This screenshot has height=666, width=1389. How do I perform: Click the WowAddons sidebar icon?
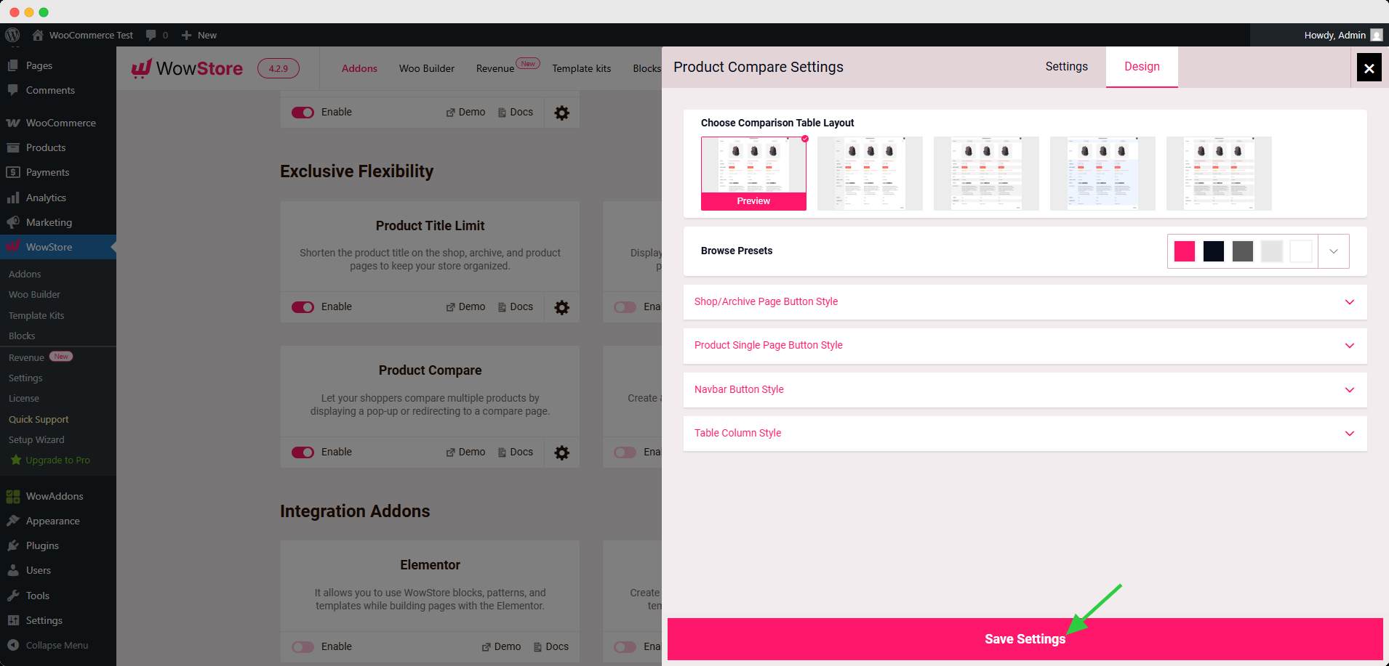click(x=12, y=497)
